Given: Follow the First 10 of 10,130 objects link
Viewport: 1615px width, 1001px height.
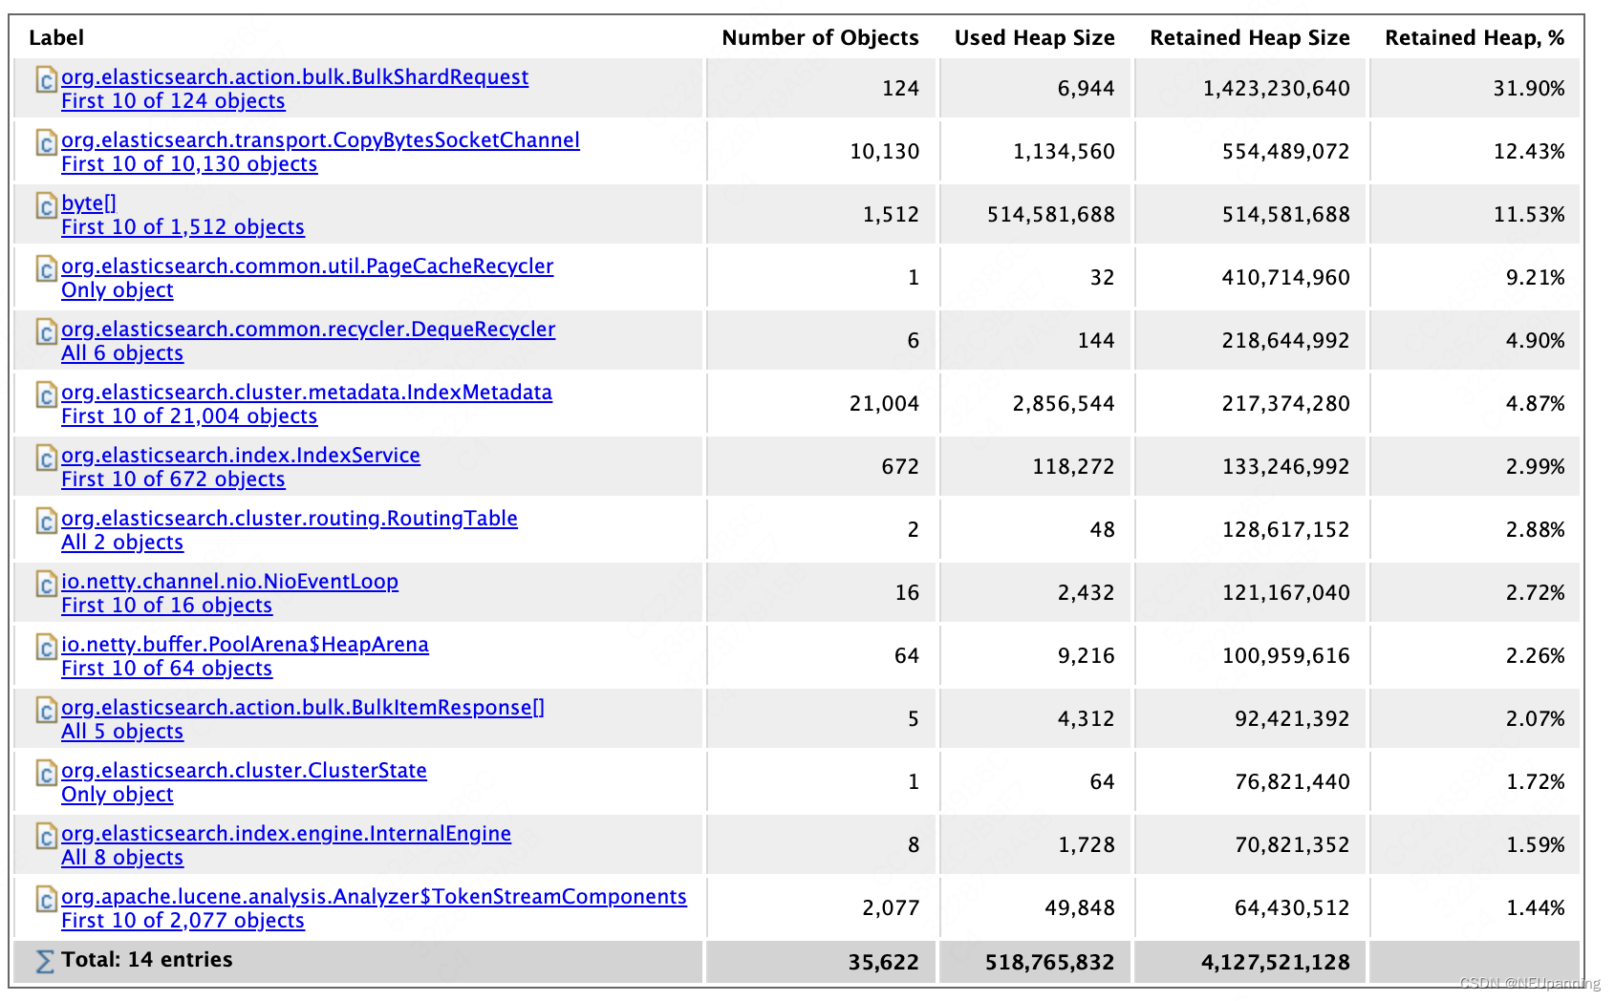Looking at the screenshot, I should [189, 164].
